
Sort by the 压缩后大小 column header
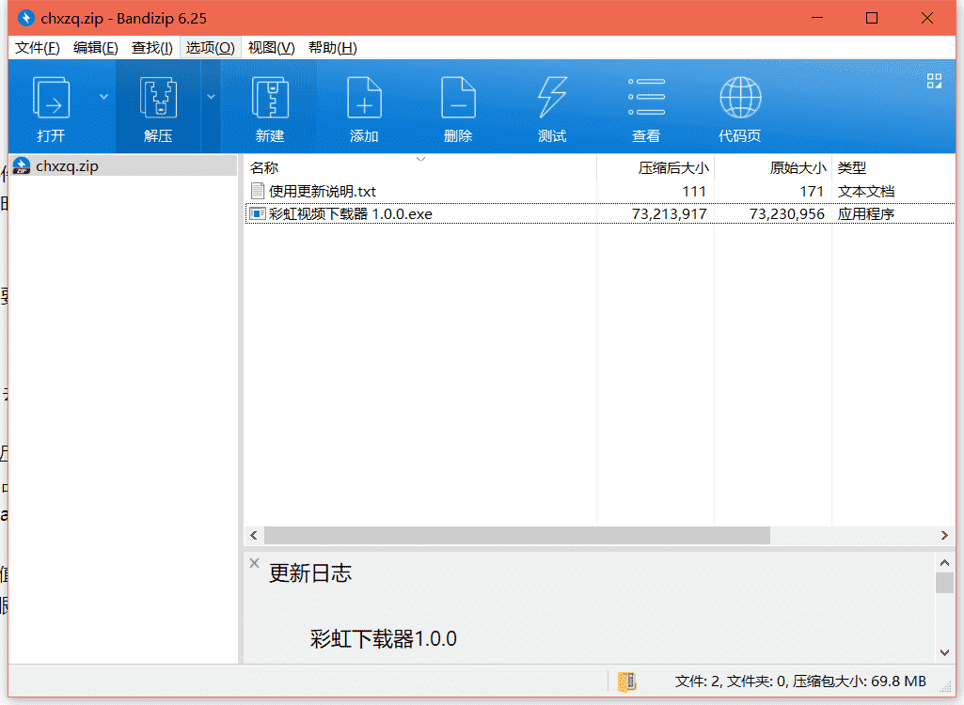[656, 168]
